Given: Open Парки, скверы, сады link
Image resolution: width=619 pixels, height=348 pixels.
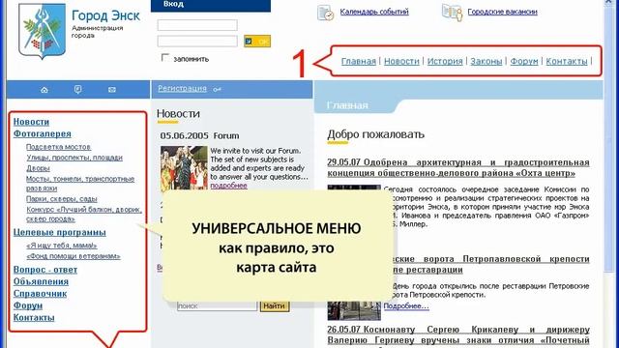Looking at the screenshot, I should click(x=62, y=199).
